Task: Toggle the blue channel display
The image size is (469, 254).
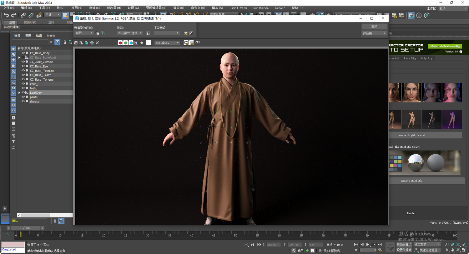Action: tap(131, 43)
